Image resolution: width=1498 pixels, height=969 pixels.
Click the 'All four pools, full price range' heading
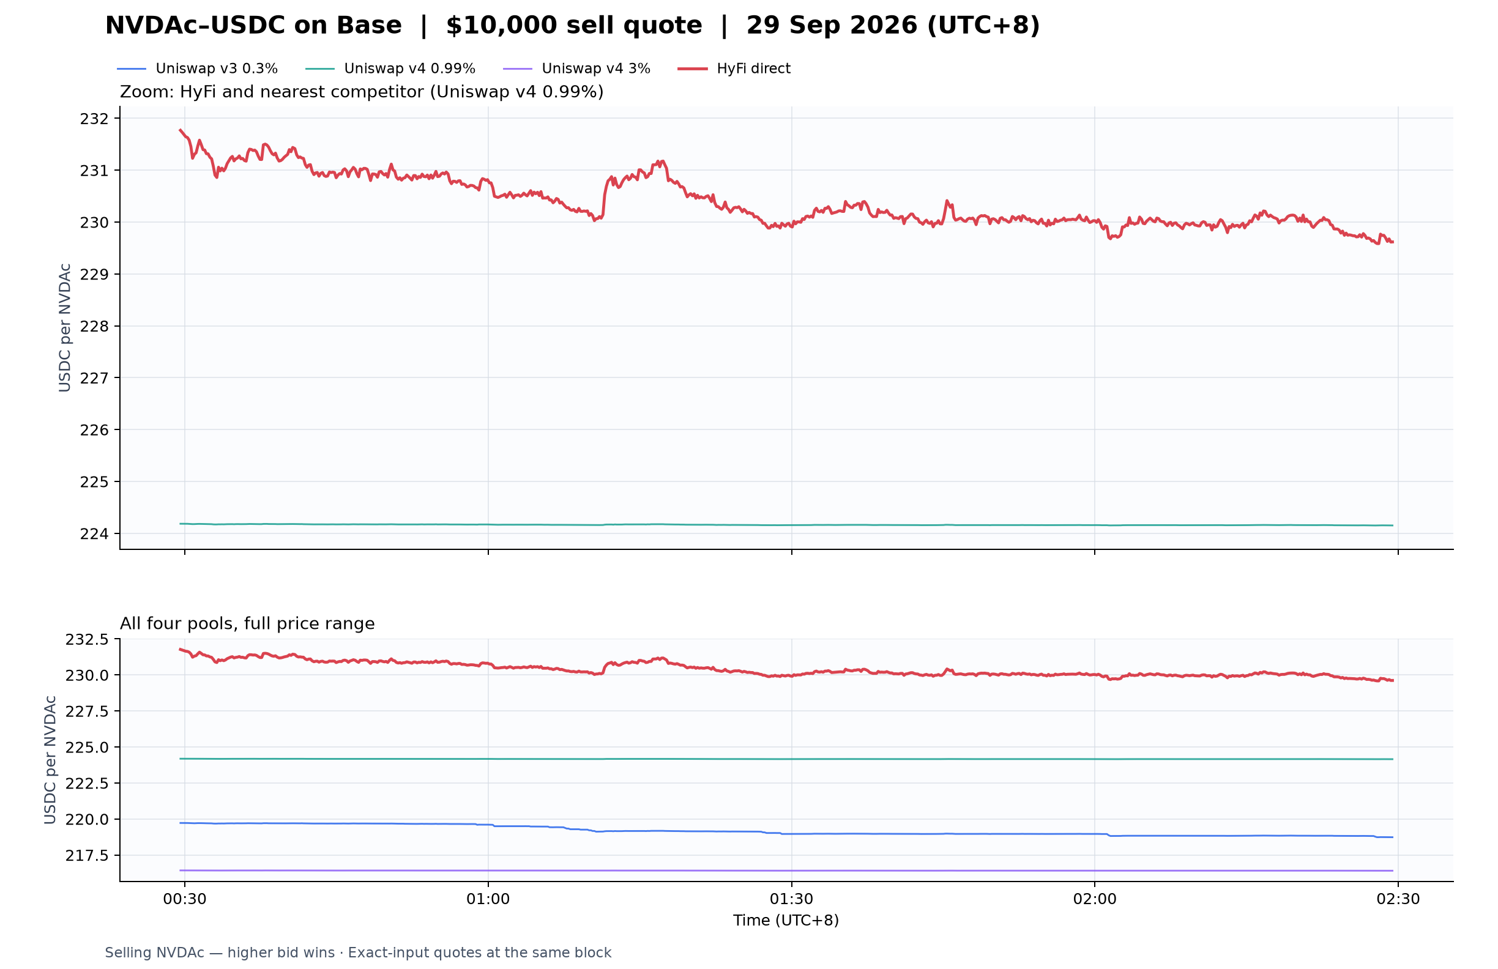point(247,623)
